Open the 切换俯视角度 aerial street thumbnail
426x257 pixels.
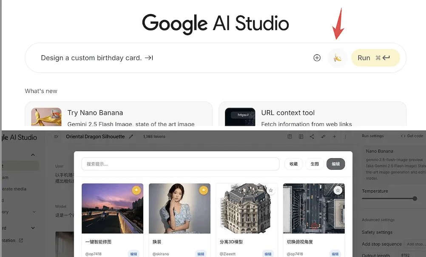[x=314, y=208]
